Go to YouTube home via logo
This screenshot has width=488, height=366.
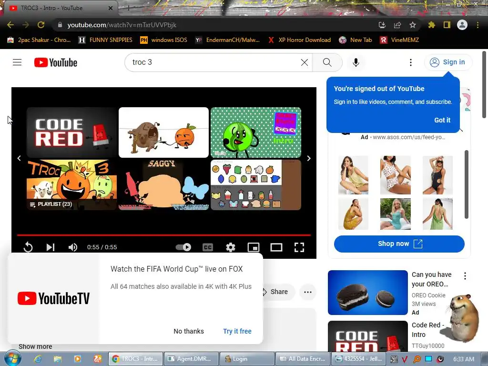(x=56, y=62)
